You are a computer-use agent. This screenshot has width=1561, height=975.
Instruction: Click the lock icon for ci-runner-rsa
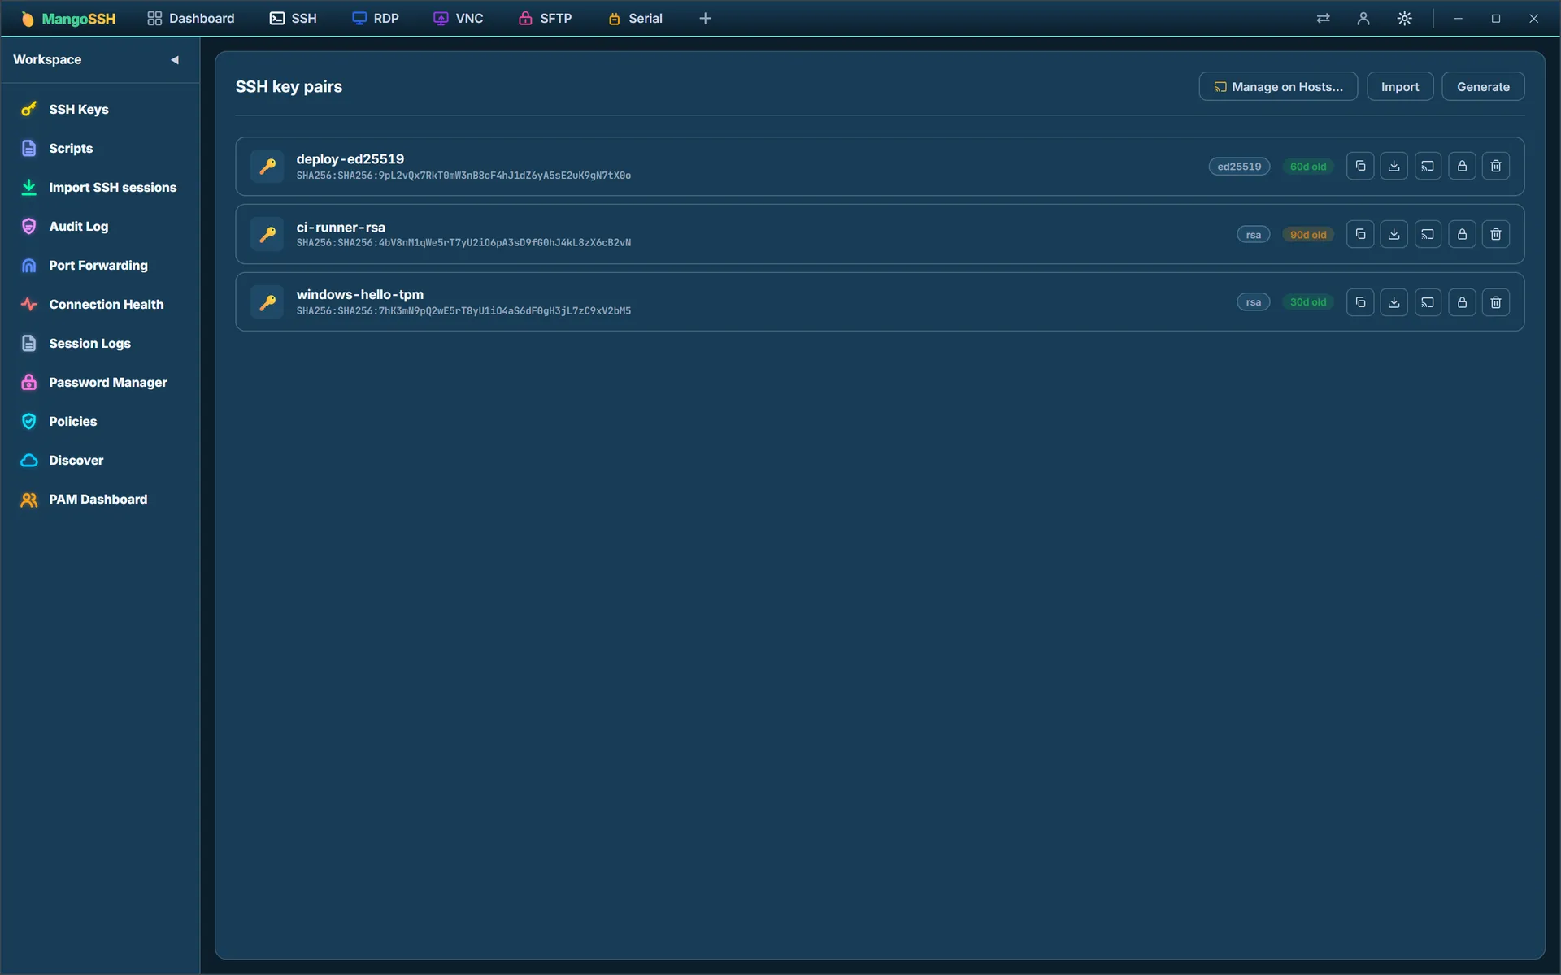[x=1462, y=235]
